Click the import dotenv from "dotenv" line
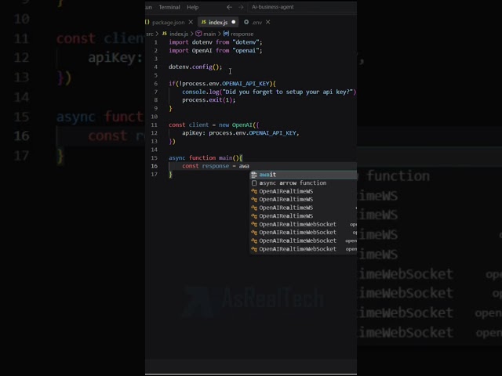Image resolution: width=502 pixels, height=376 pixels. (216, 42)
